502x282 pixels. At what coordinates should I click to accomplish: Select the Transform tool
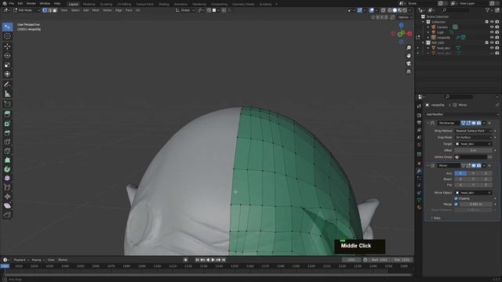(7, 74)
